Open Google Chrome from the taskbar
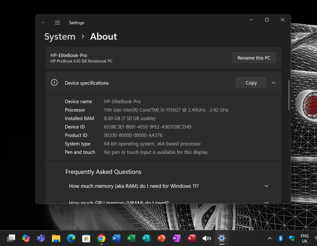 101,238
